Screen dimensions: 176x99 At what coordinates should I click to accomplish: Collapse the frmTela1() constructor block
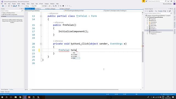coord(41,25)
